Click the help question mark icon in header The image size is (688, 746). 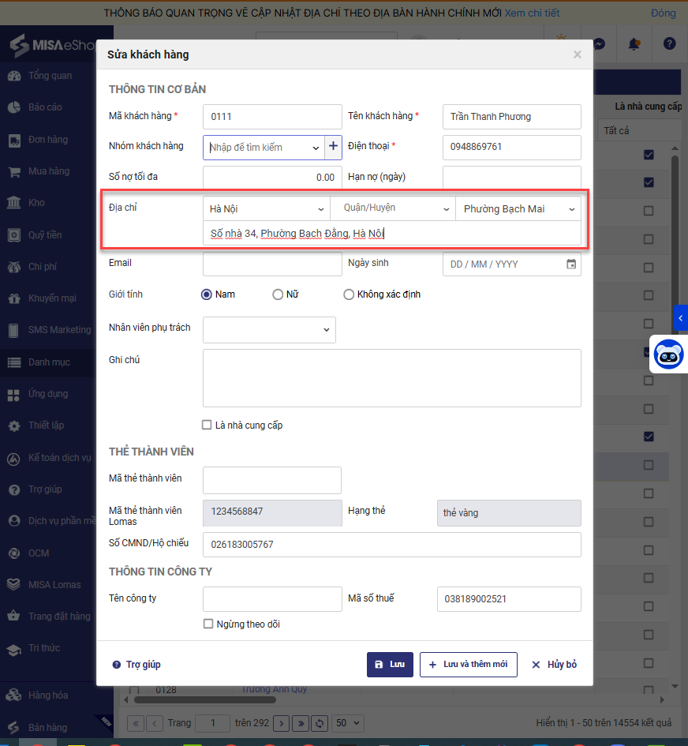point(669,43)
